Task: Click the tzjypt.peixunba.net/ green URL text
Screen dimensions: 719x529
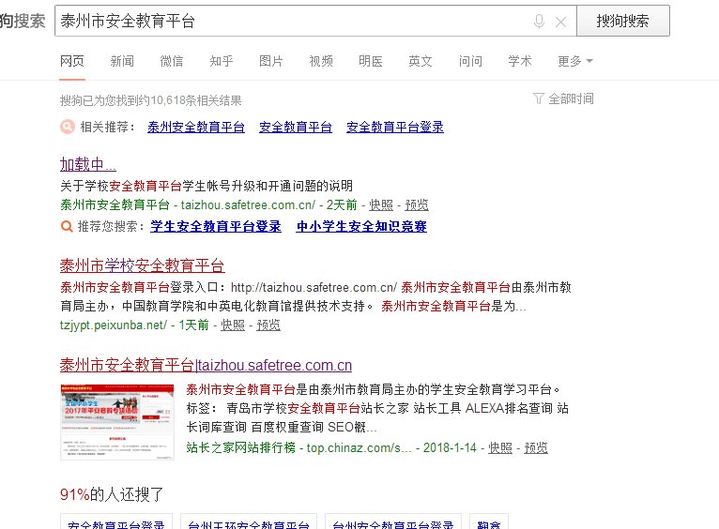Action: 114,325
